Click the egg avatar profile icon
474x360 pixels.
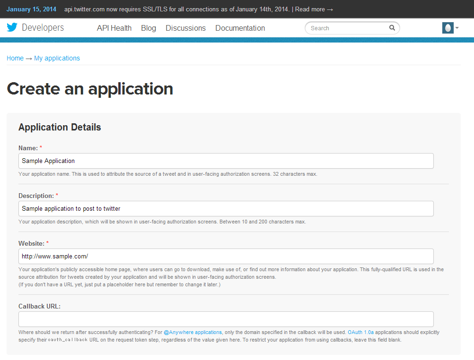pos(448,28)
